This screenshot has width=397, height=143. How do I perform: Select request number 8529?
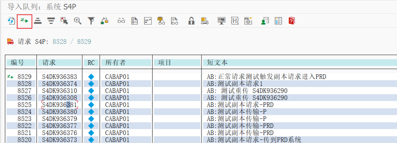[25, 77]
